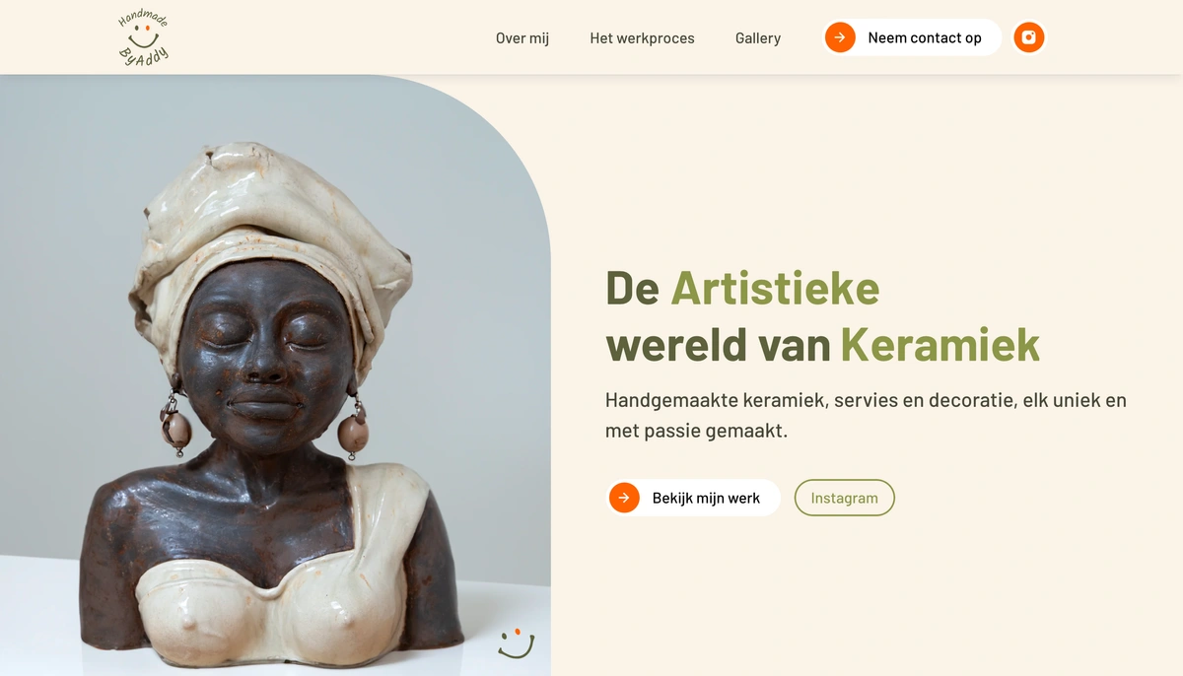Open the Instagram icon in the header

click(1028, 37)
